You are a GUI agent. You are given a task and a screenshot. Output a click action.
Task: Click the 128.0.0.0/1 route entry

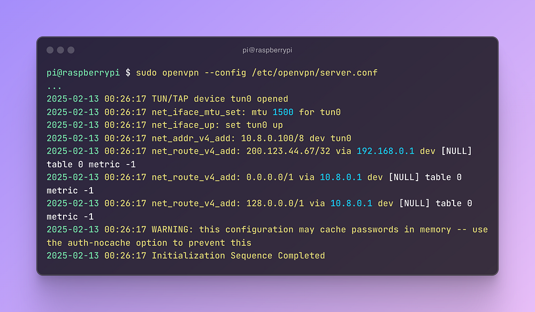[x=275, y=204]
